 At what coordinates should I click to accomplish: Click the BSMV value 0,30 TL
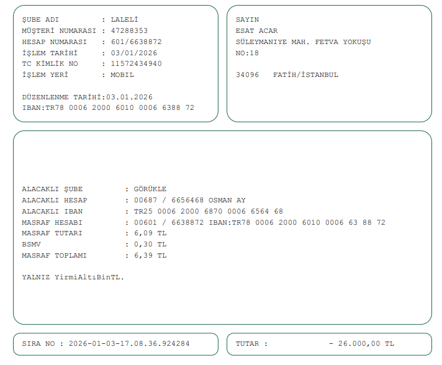click(150, 244)
